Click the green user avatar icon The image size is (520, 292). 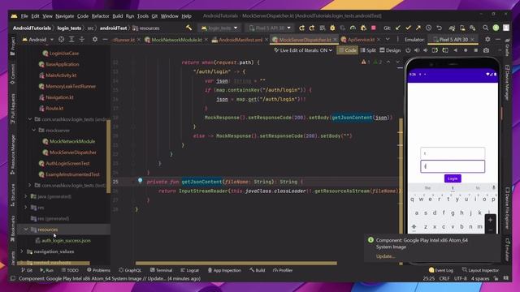tap(496, 28)
